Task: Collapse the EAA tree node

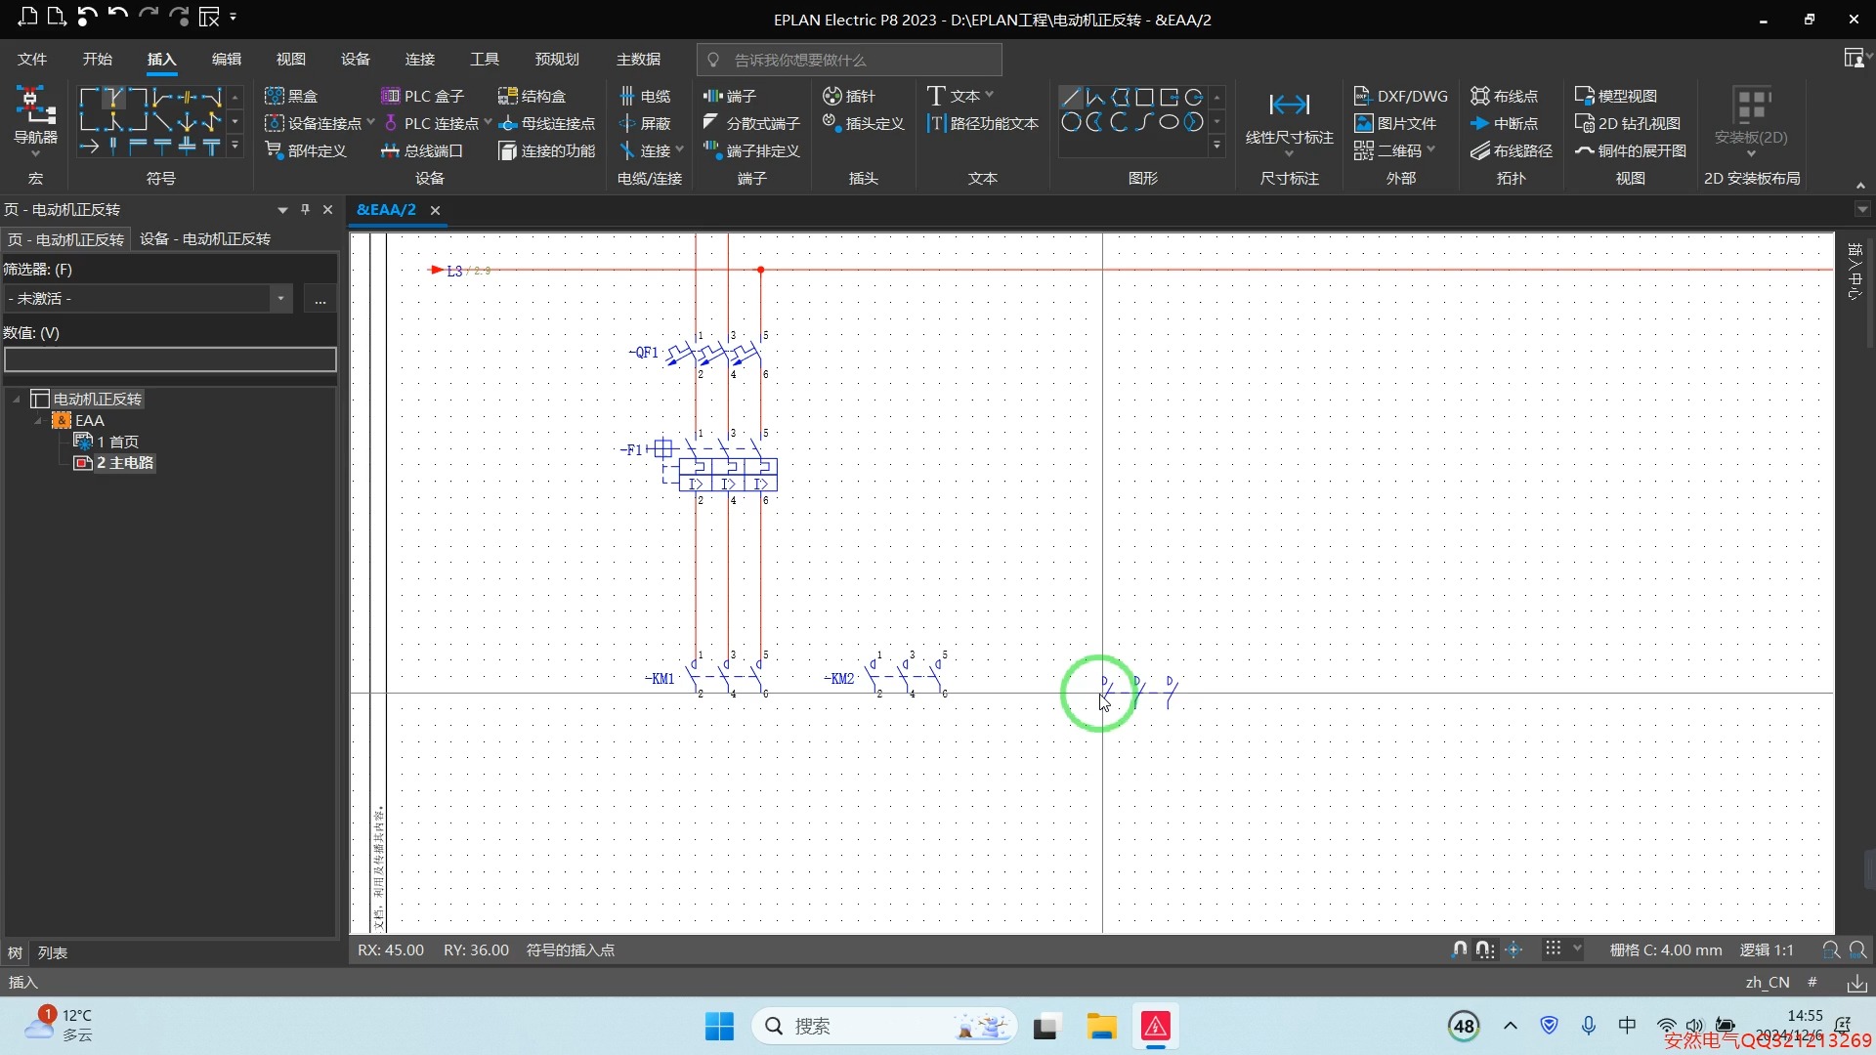Action: (x=38, y=421)
